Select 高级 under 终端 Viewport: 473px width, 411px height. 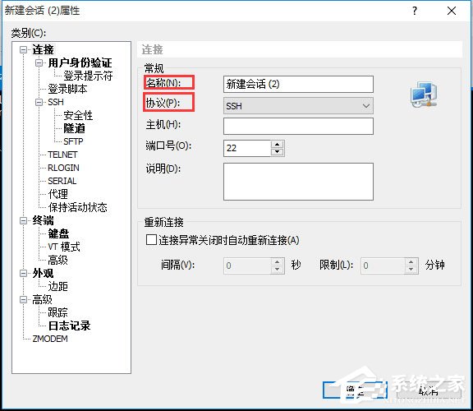click(x=58, y=260)
